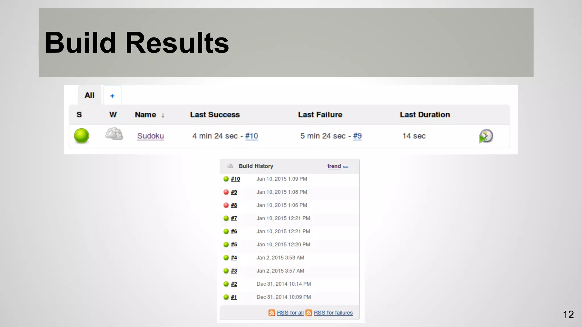Click the slide number 12
This screenshot has height=327, width=582.
point(568,315)
